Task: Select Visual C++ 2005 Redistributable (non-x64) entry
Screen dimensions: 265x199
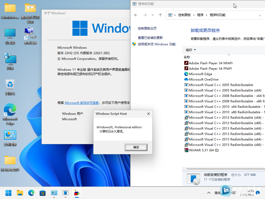Action: click(219, 85)
